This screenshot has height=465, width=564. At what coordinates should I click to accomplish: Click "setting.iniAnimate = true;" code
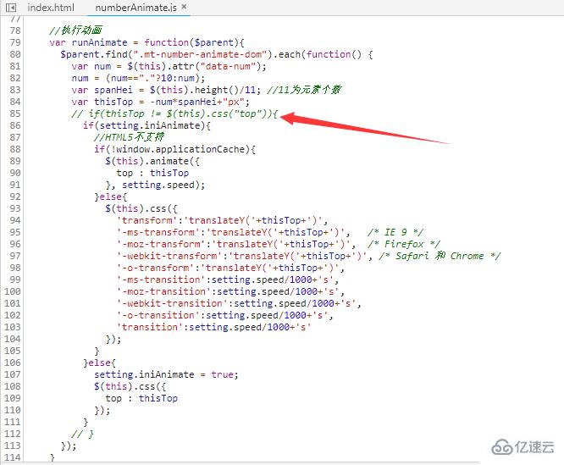tap(166, 374)
